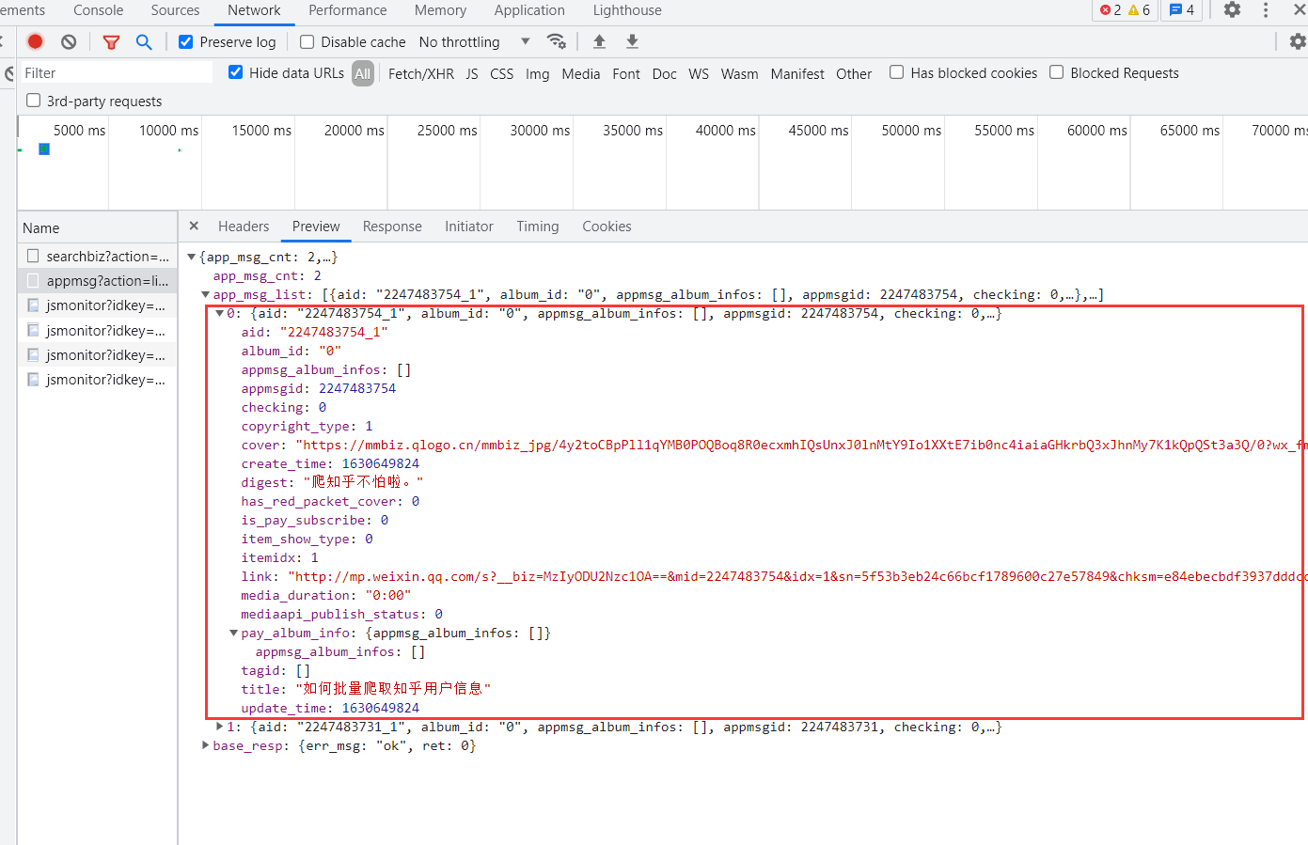Viewport: 1308px width, 845px height.
Task: Open the Lighthouse tab
Action: tap(627, 10)
